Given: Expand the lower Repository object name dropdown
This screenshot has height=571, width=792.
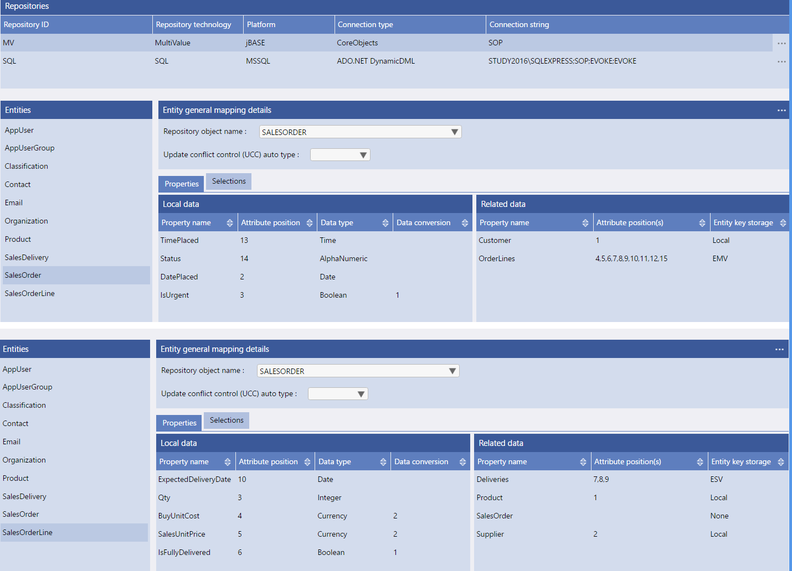Looking at the screenshot, I should 452,371.
